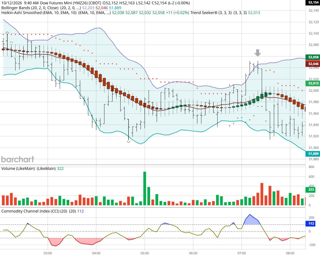Click the Trend Seeker® (3, 3, 3) legend label
Screen dimensions: 320x257
pos(211,13)
